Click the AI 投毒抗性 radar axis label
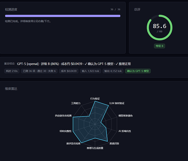The height and width of the screenshot is (161, 188). [125, 131]
